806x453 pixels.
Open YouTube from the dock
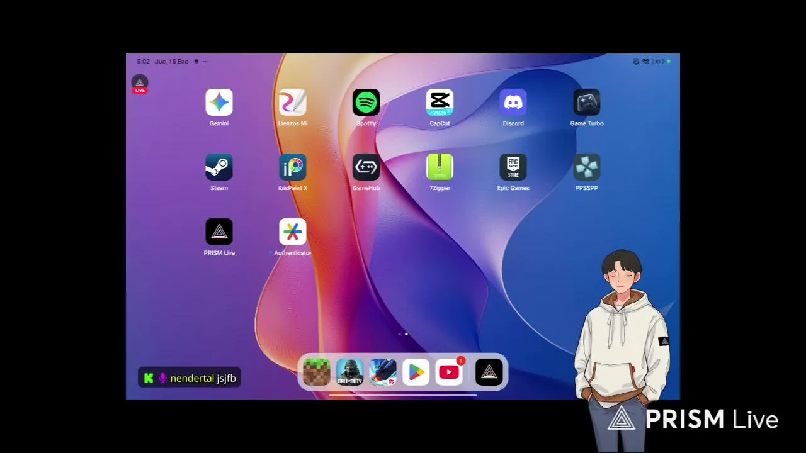coord(450,372)
